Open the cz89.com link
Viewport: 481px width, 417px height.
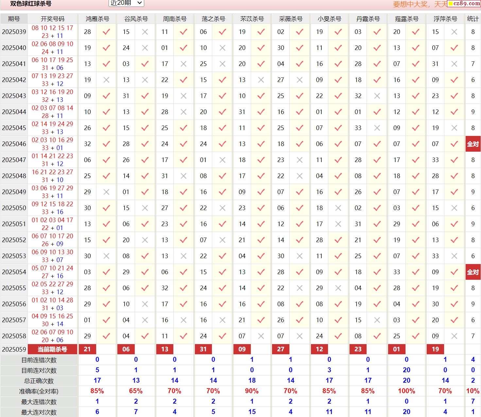[x=464, y=4]
